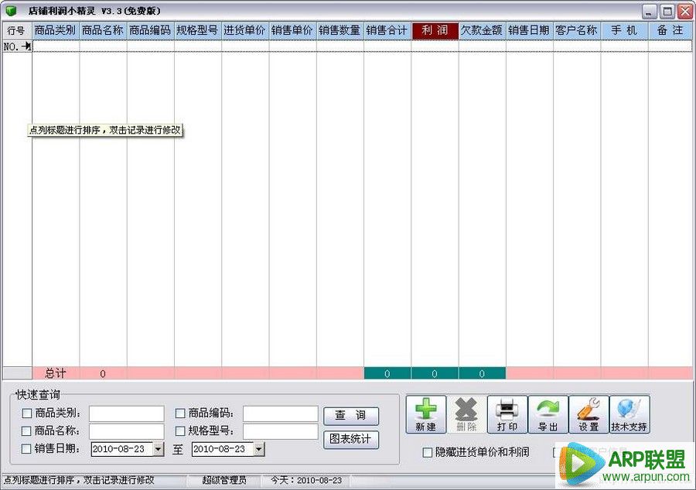Check the 商品编码 search checkbox
The image size is (696, 490).
click(181, 413)
